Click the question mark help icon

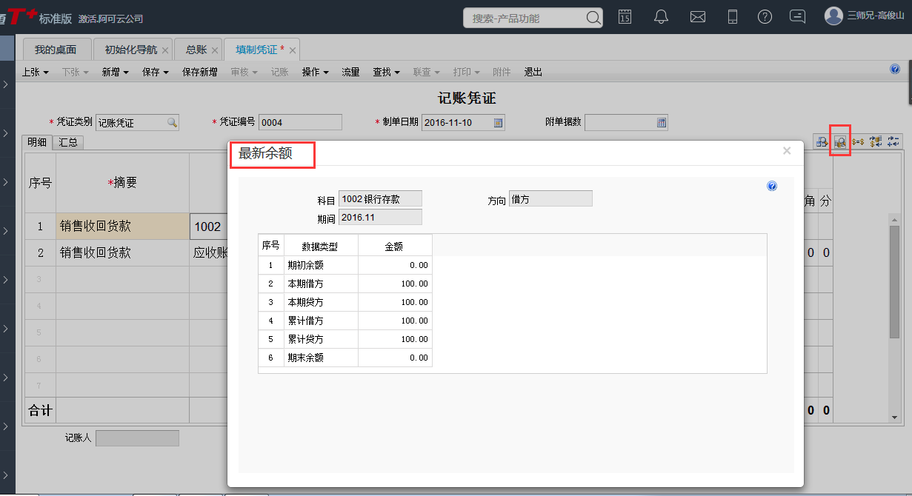click(765, 16)
